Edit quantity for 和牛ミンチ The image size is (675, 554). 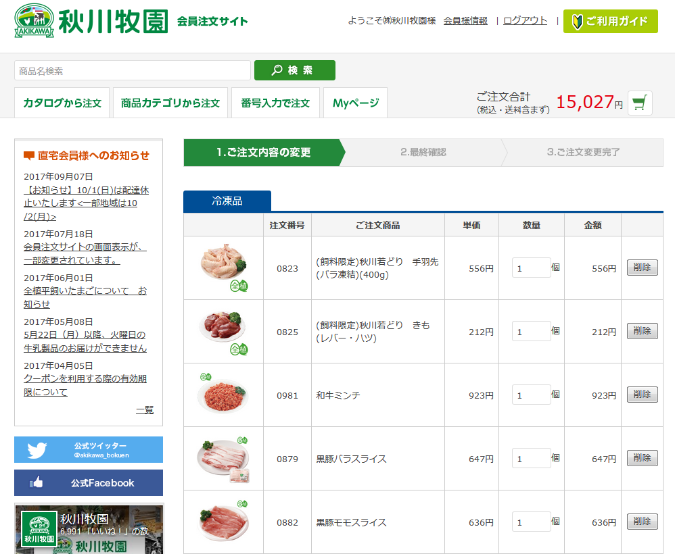[x=531, y=395]
